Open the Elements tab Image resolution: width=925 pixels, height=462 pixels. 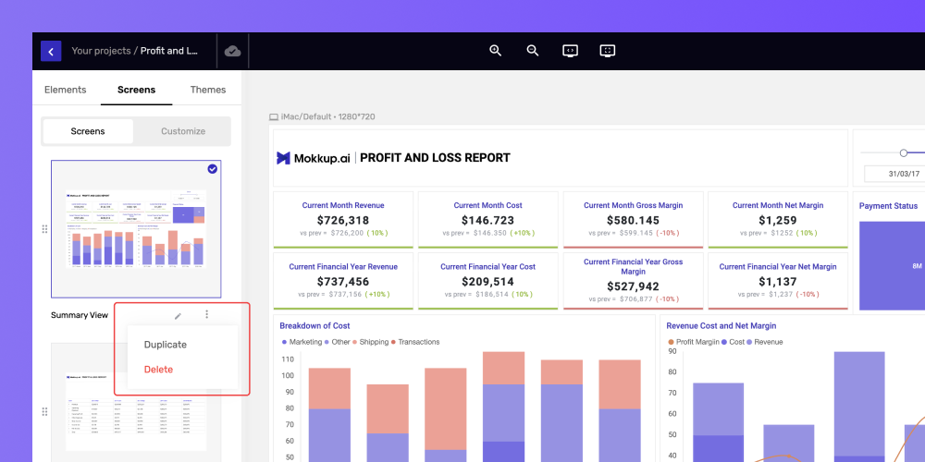pyautogui.click(x=66, y=90)
